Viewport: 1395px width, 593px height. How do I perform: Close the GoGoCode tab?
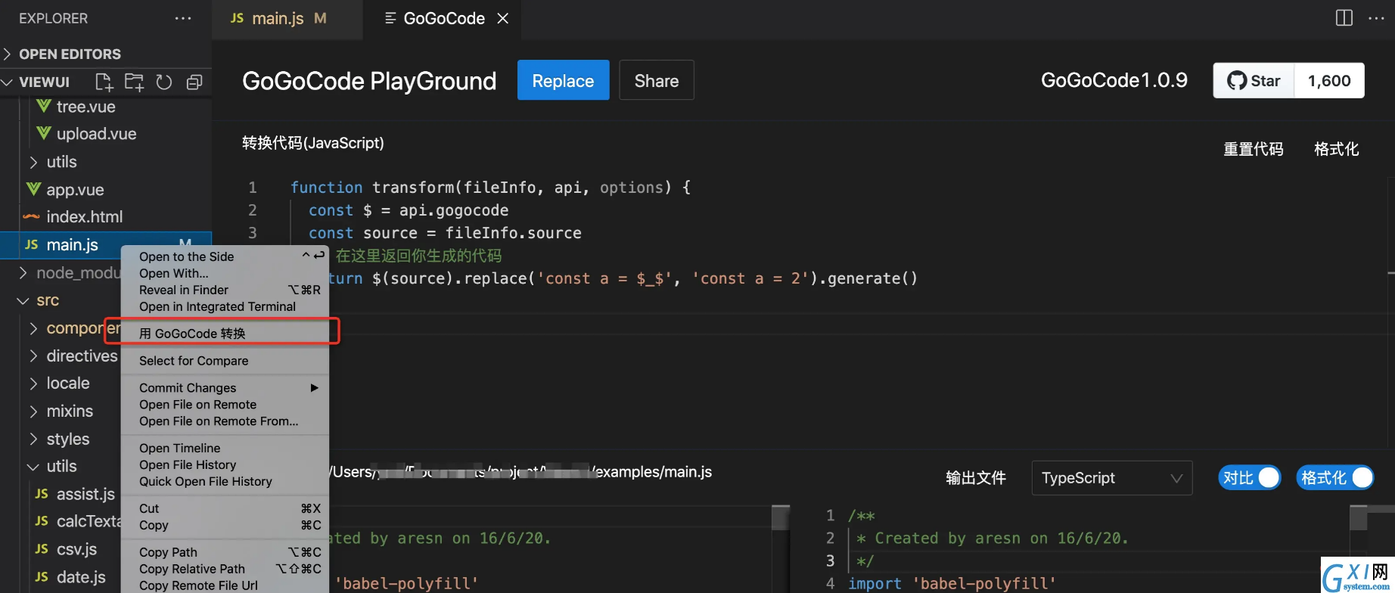(x=503, y=18)
